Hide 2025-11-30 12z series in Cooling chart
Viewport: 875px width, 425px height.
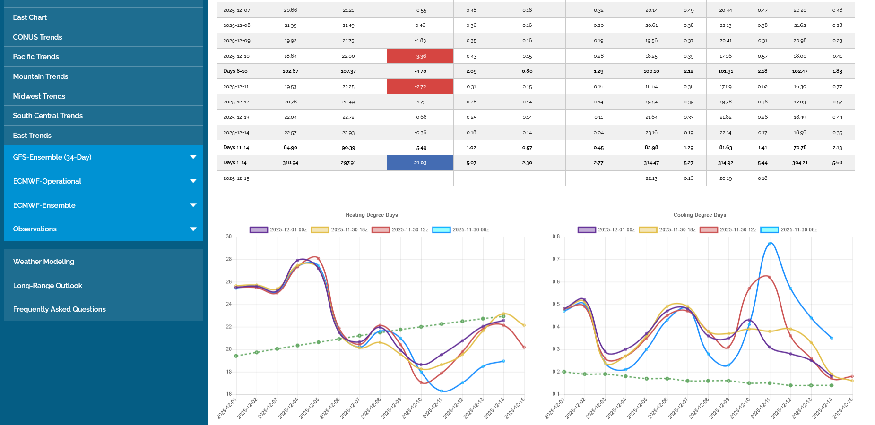728,230
